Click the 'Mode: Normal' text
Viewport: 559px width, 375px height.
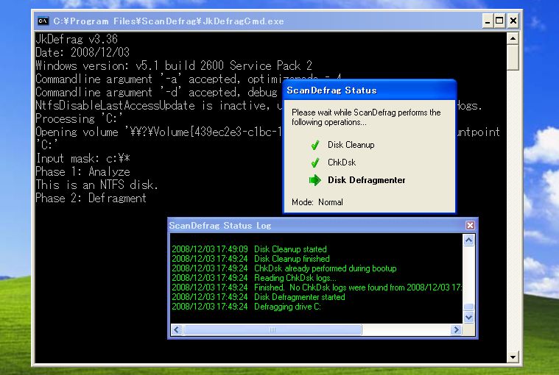tap(317, 202)
